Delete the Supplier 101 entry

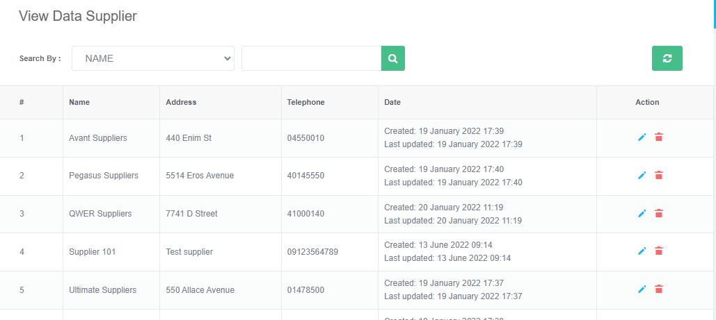[659, 251]
